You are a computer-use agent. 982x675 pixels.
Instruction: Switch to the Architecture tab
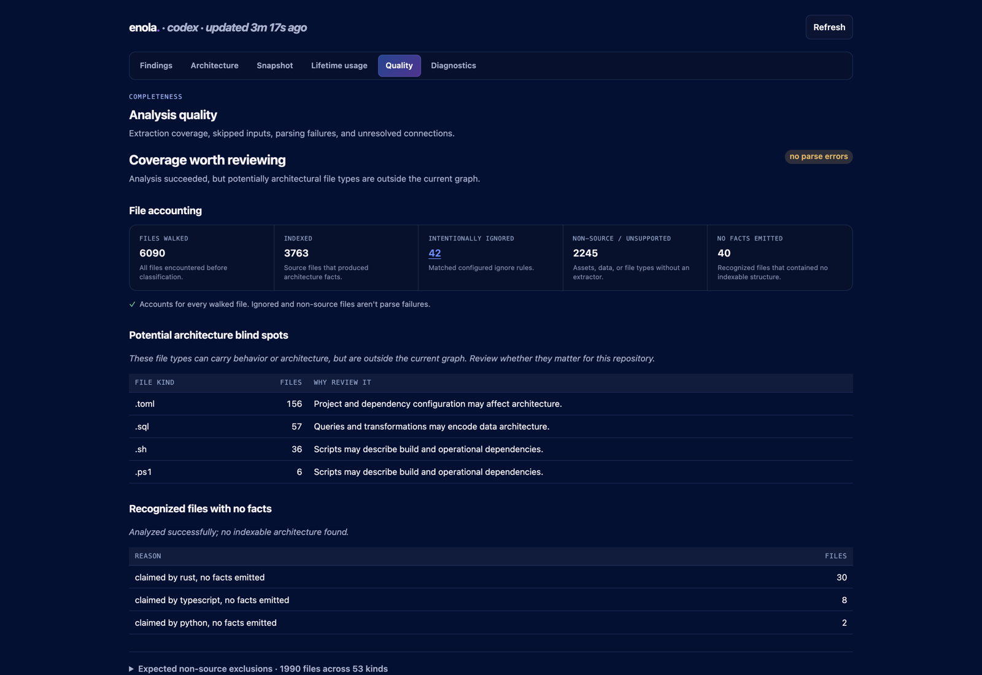pyautogui.click(x=214, y=66)
